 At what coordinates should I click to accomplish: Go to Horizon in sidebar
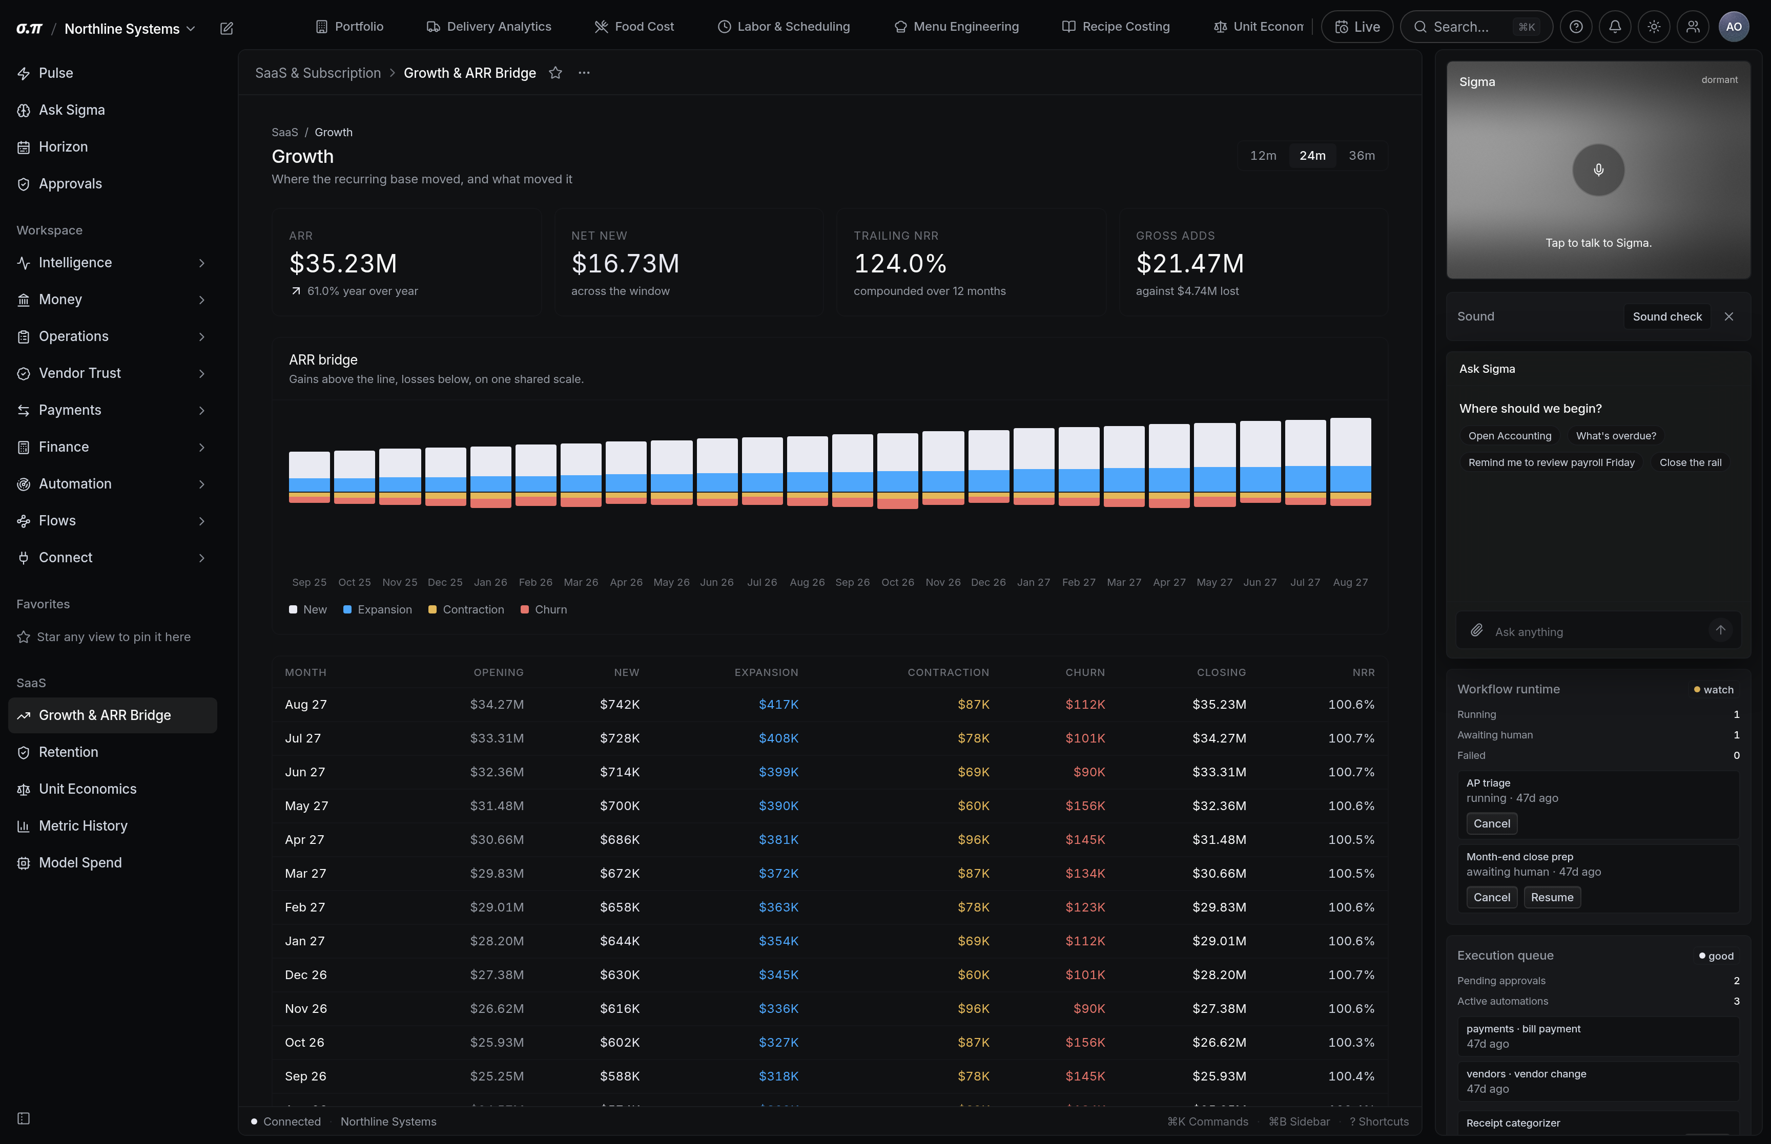[112, 147]
